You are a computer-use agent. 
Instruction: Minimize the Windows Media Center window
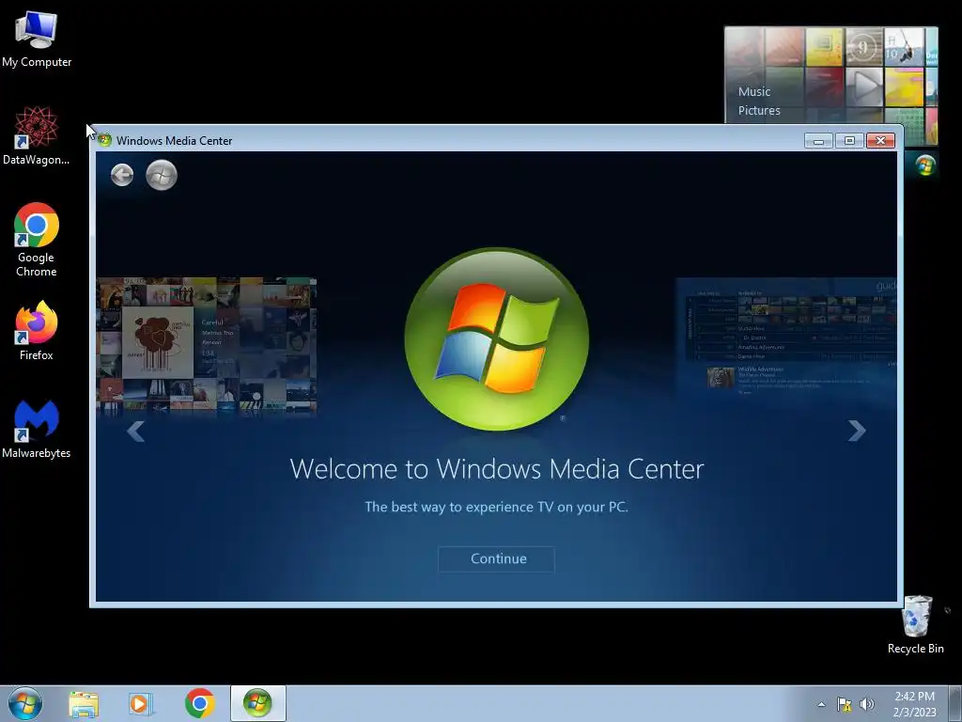pos(818,141)
